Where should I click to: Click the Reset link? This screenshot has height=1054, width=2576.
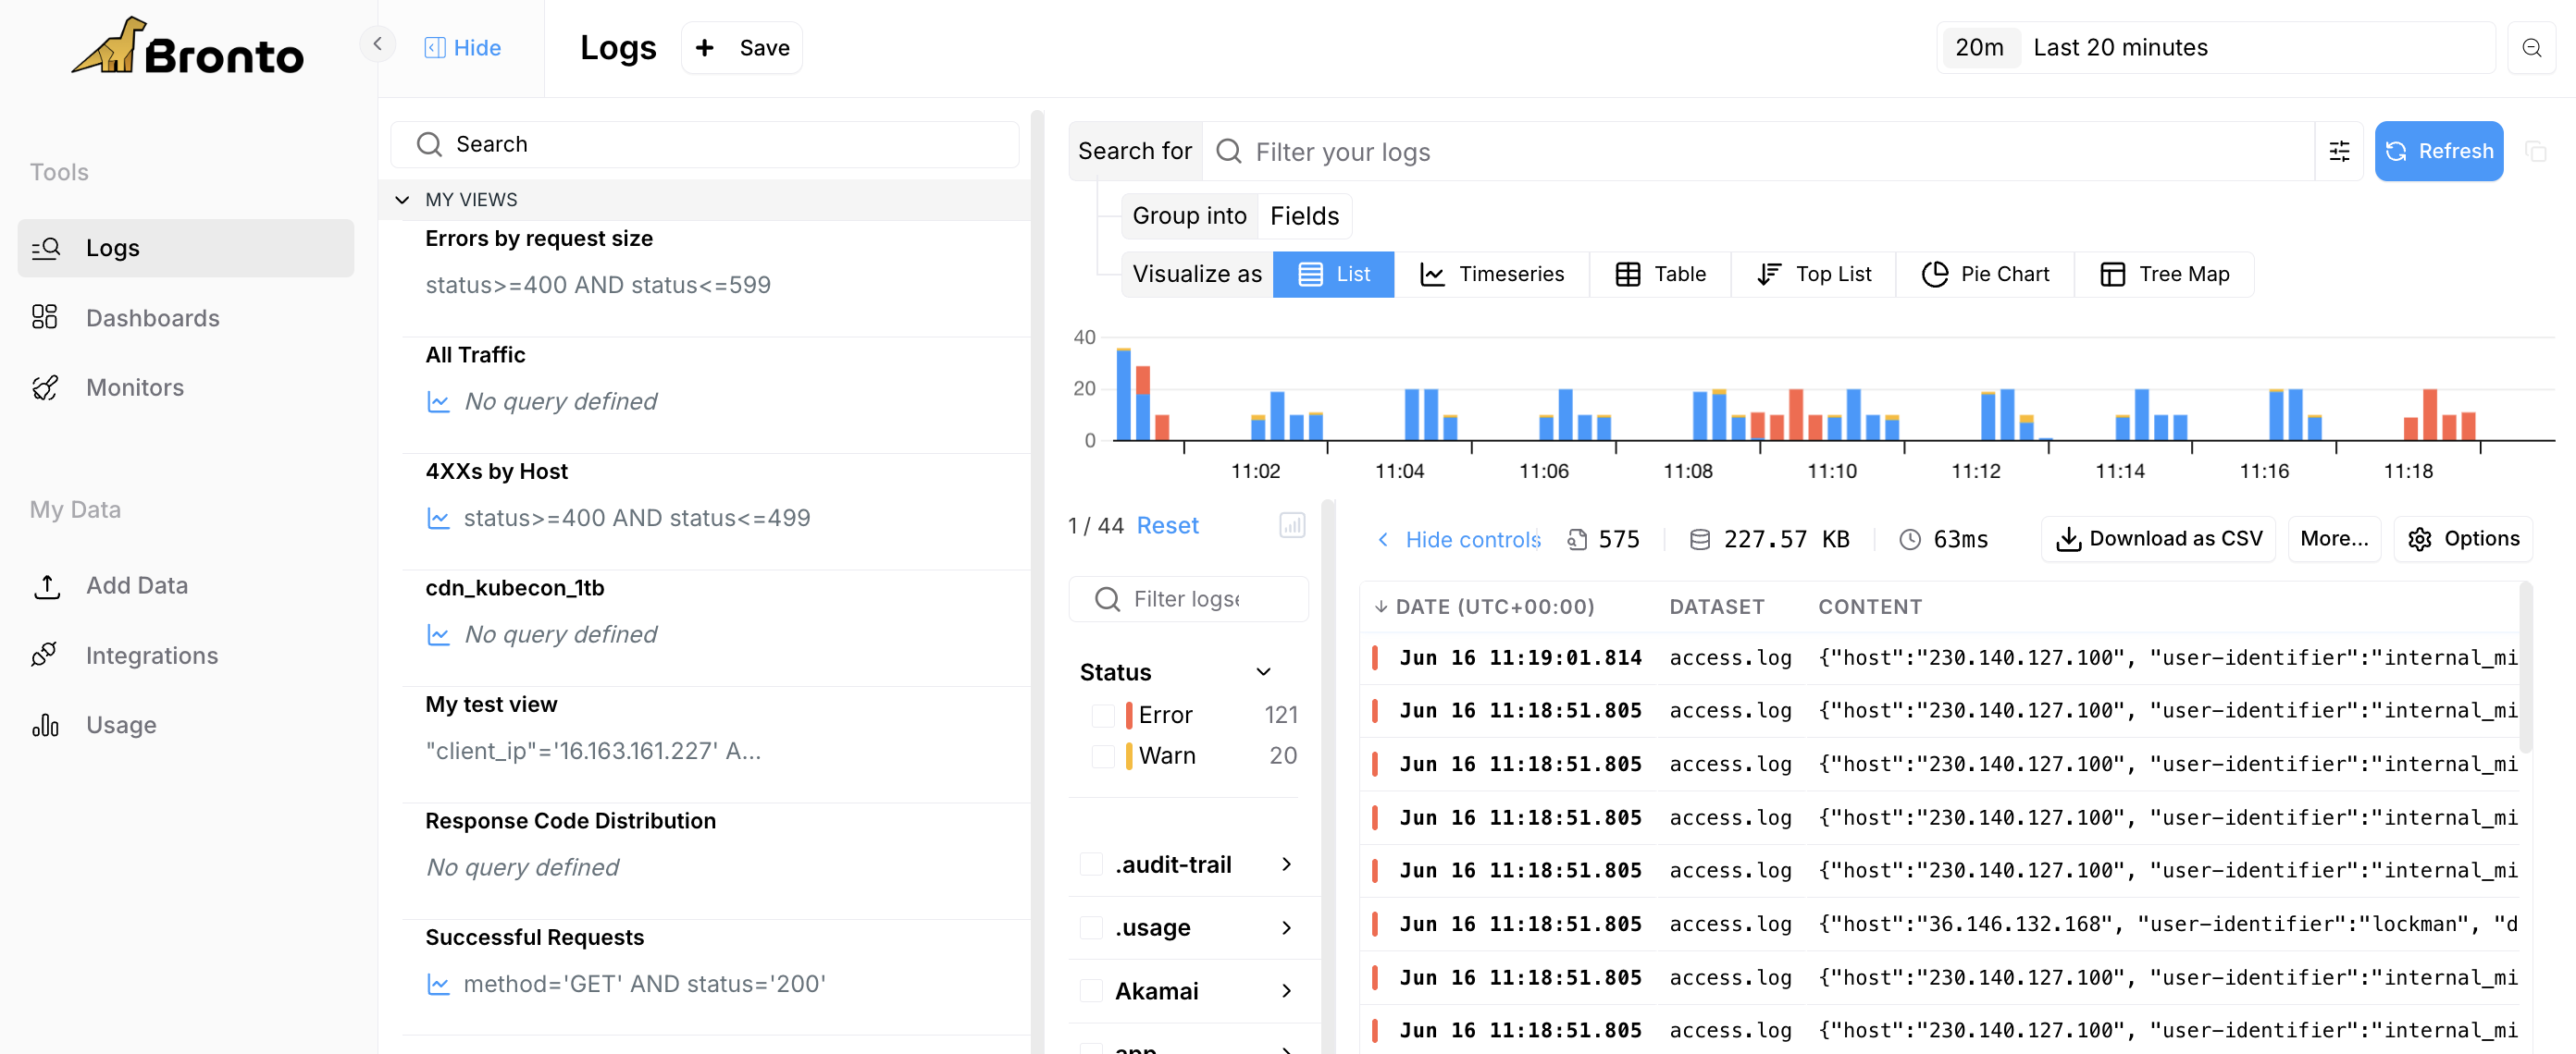(1167, 525)
